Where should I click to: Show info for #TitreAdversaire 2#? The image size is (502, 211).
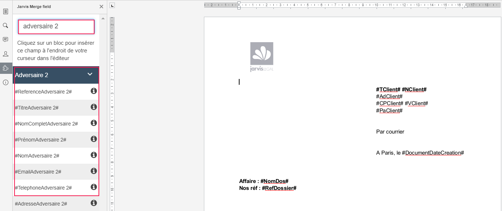pos(93,107)
